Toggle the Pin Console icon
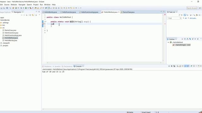The image size is (202, 113). (x=191, y=66)
